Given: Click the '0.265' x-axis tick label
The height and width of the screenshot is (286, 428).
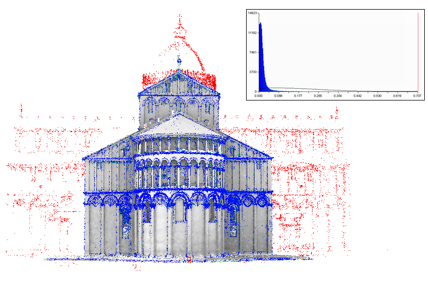Looking at the screenshot, I should [x=318, y=96].
